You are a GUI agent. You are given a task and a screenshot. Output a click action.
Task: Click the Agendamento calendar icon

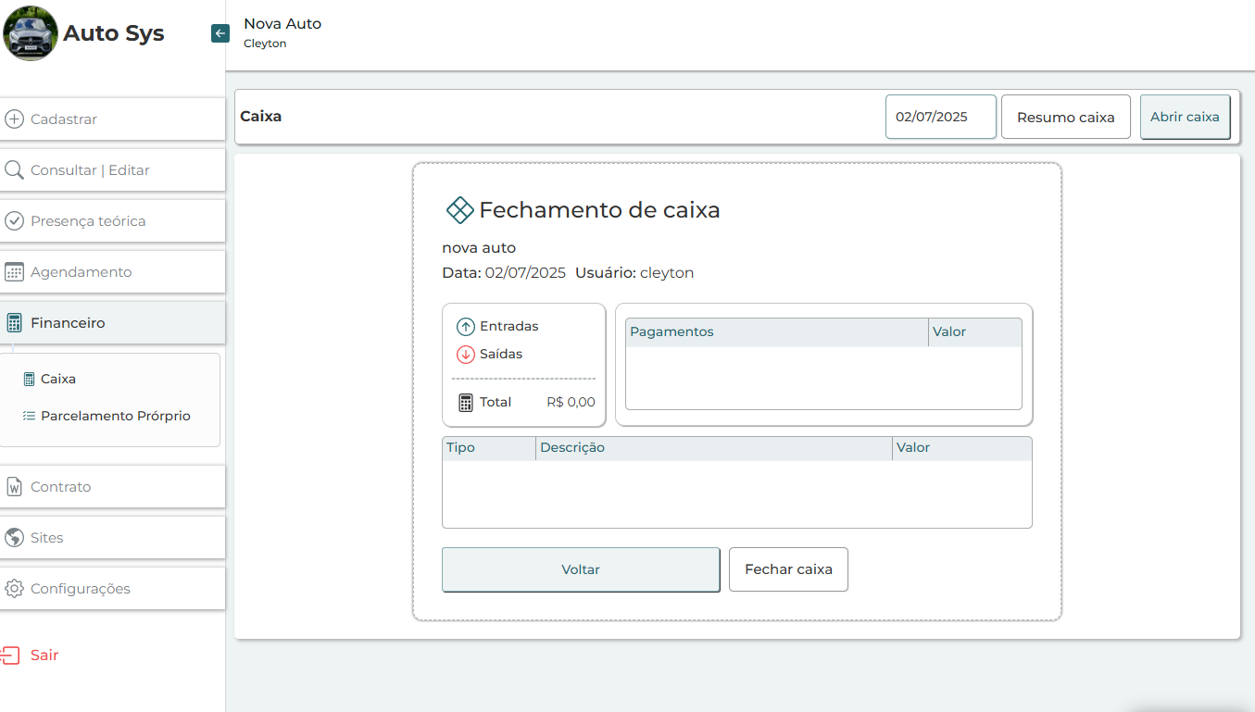pyautogui.click(x=14, y=272)
